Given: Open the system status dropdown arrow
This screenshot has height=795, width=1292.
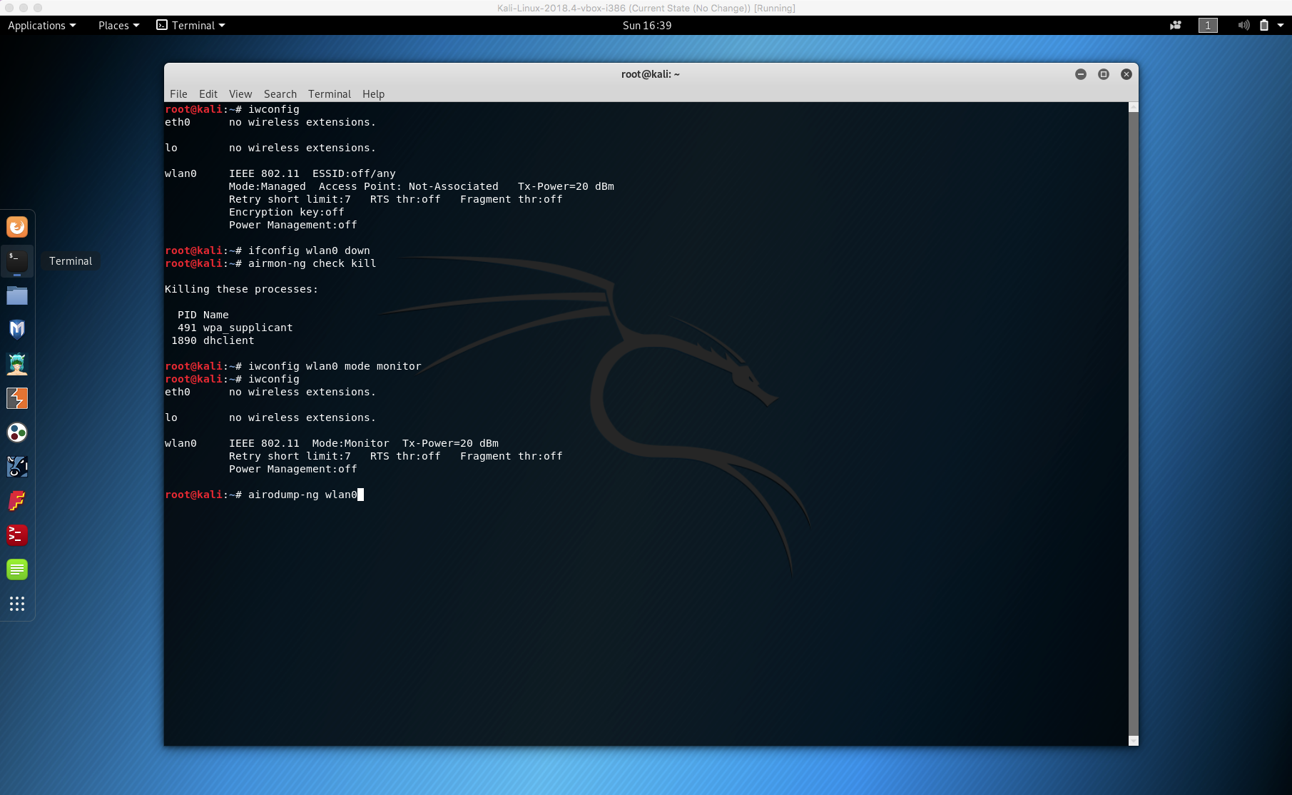Looking at the screenshot, I should 1282,25.
